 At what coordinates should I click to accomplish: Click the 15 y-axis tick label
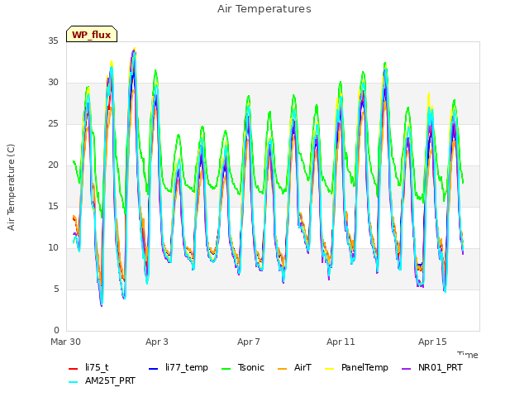pyautogui.click(x=53, y=207)
